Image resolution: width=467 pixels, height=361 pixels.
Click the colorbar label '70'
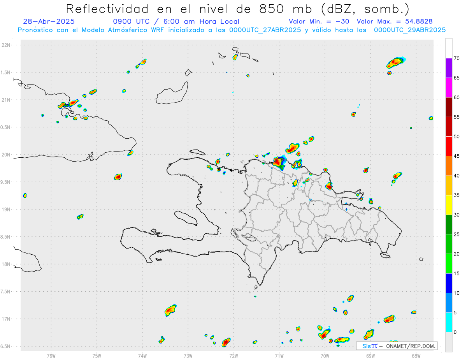[x=456, y=58]
